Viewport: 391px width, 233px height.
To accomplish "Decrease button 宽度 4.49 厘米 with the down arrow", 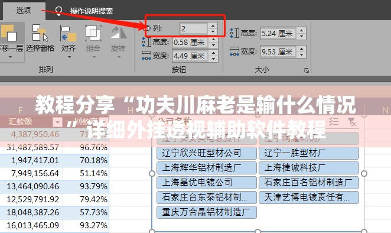I will coord(213,59).
